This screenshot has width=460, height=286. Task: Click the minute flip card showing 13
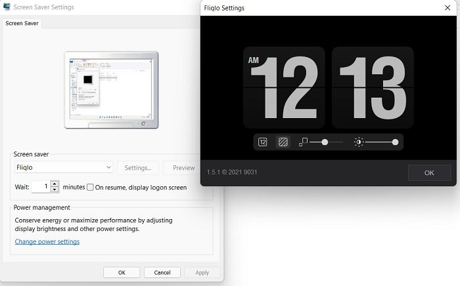point(373,87)
